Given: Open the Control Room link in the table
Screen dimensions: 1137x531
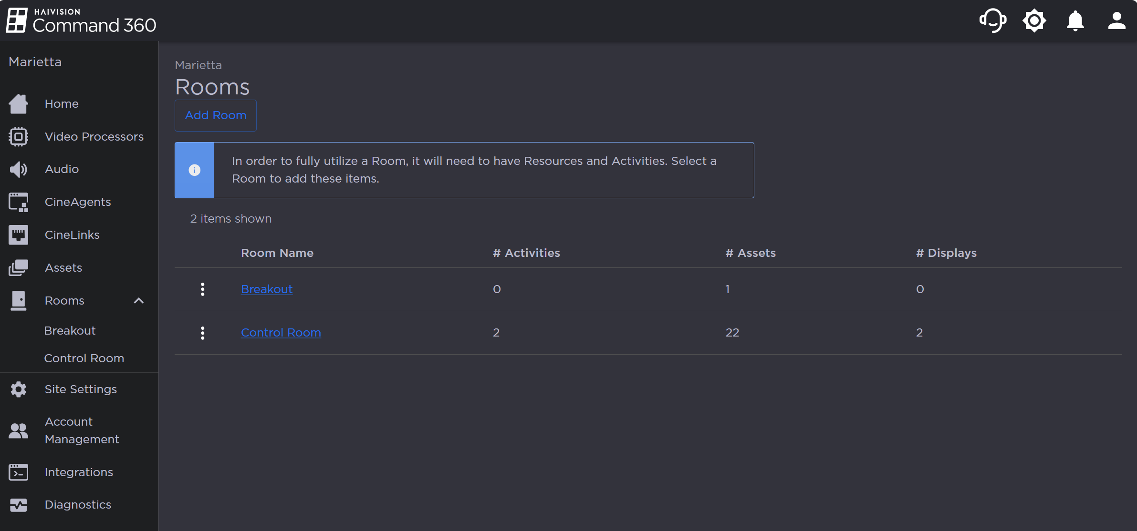Looking at the screenshot, I should (x=281, y=333).
